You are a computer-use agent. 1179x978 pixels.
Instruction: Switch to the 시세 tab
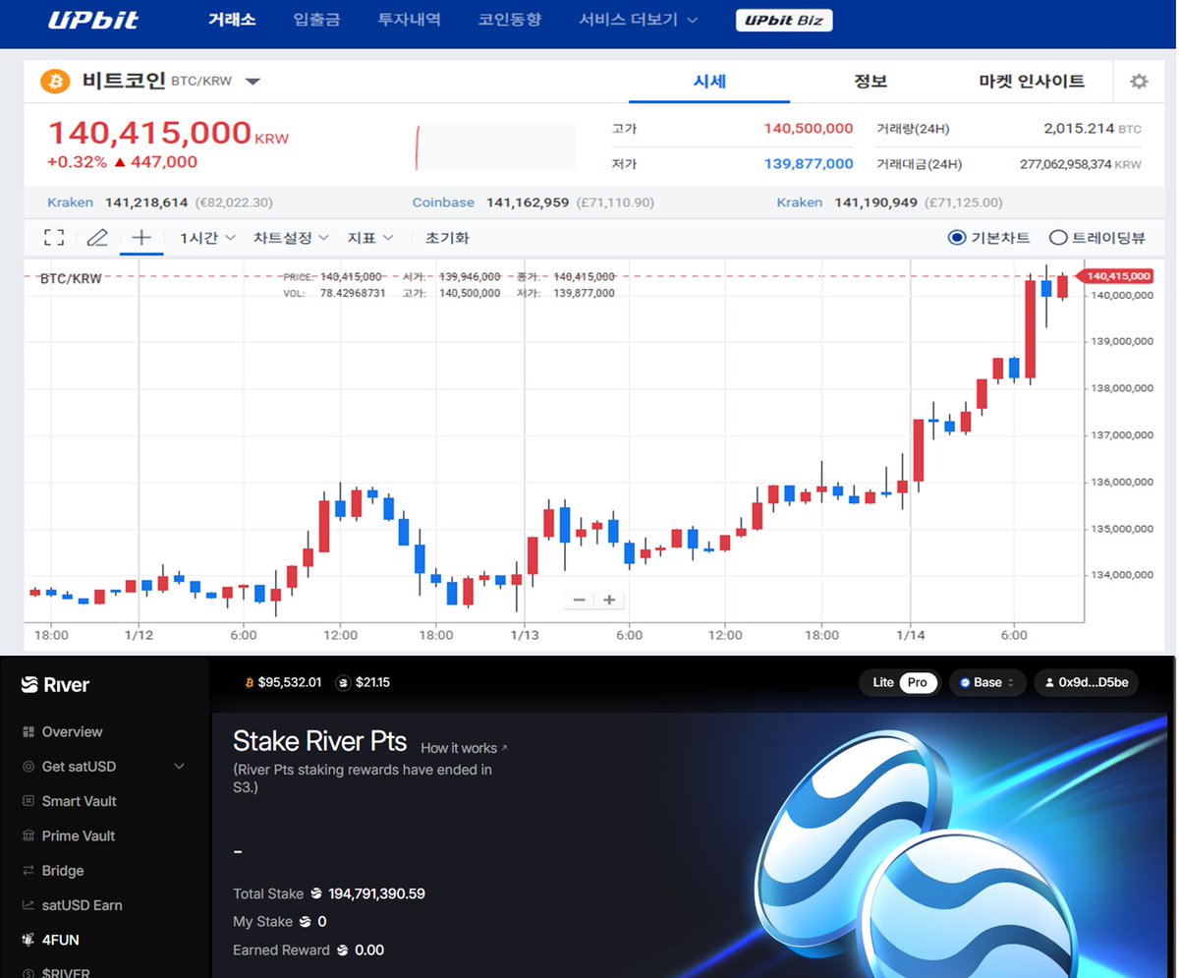coord(709,82)
